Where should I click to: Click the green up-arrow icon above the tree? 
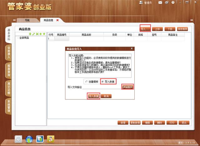coord(41,34)
